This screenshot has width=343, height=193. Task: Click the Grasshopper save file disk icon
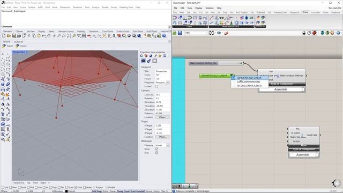180,33
